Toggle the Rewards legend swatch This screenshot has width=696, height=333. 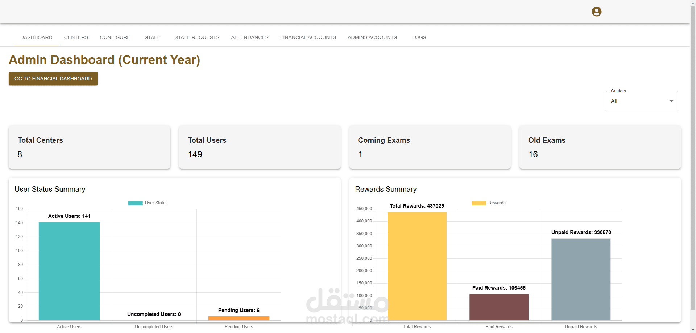pos(478,203)
